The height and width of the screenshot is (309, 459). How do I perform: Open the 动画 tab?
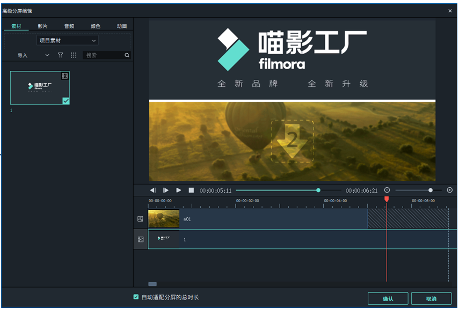[x=122, y=26]
